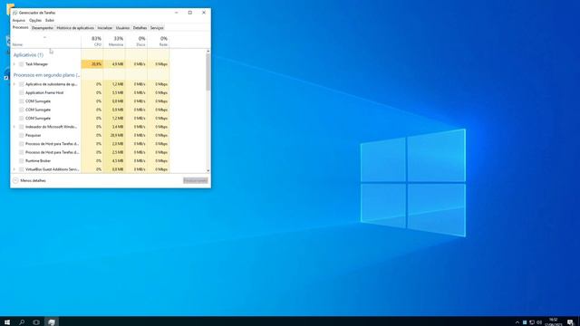The height and width of the screenshot is (326, 580).
Task: Click the 28,9 MB memory cell for Pesquisar
Action: click(114, 135)
